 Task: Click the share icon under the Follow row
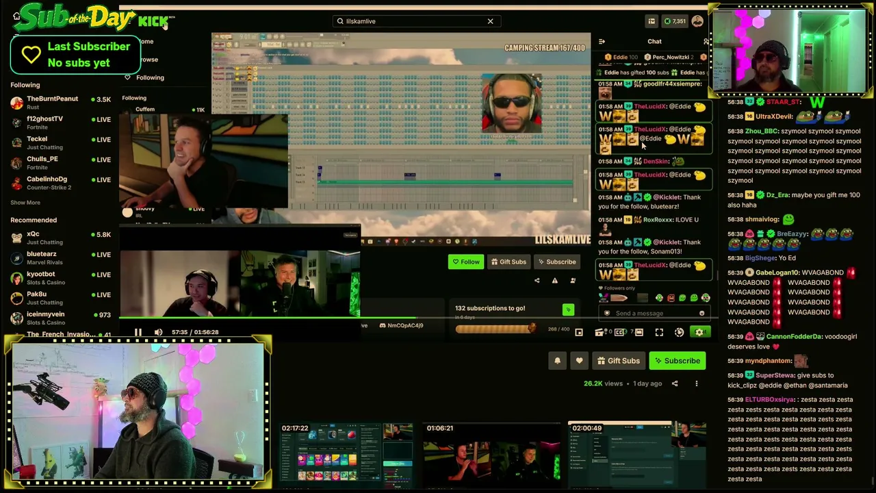point(537,281)
